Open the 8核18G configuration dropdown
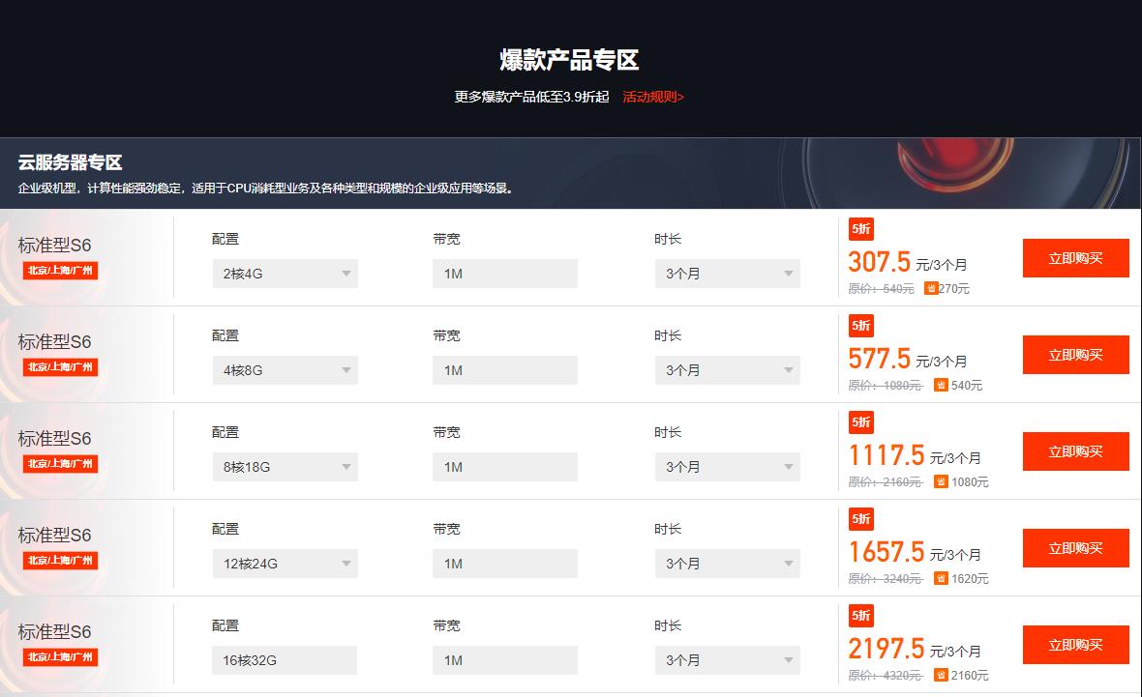Viewport: 1142px width, 697px height. [285, 467]
